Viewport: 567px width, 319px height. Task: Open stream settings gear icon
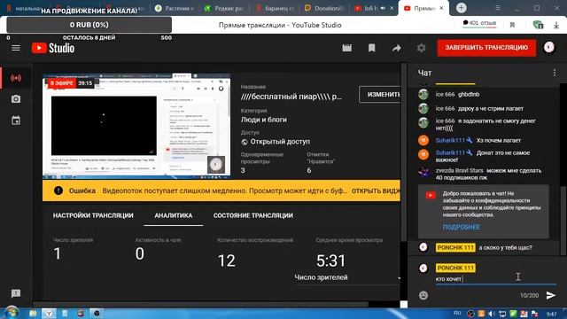click(421, 48)
